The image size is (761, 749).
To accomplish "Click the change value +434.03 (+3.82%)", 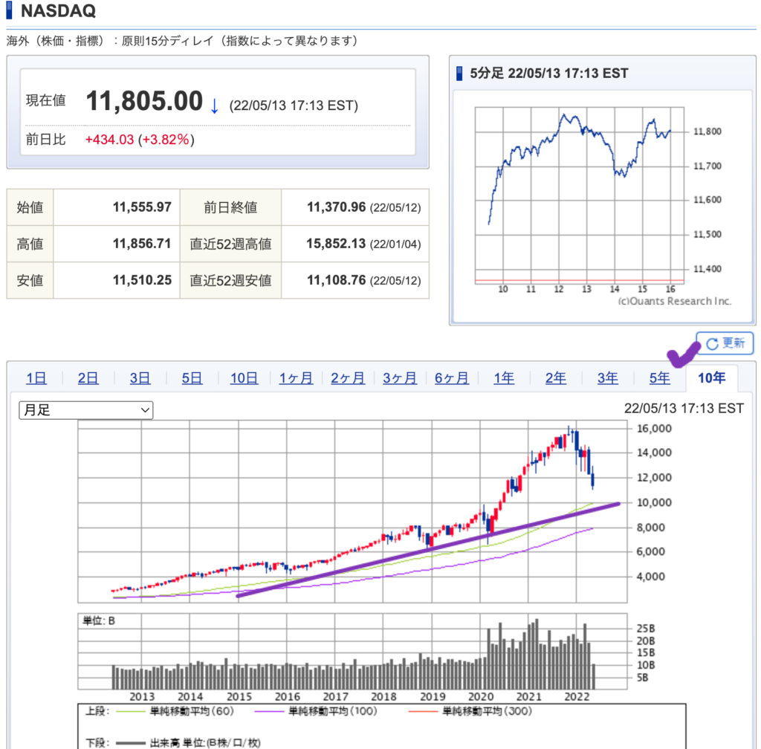I will (140, 140).
